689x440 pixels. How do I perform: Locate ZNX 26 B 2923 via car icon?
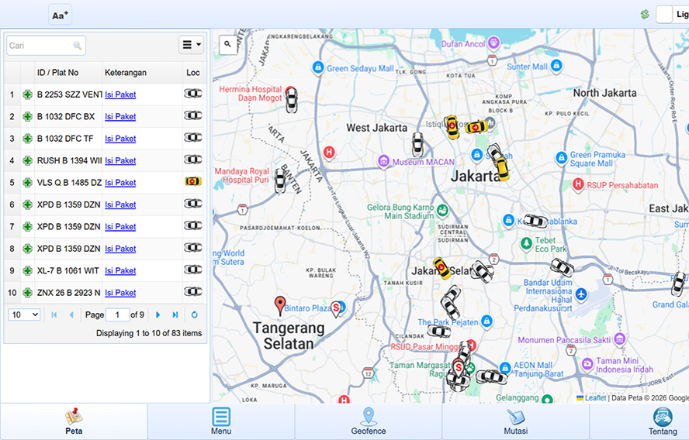point(193,291)
